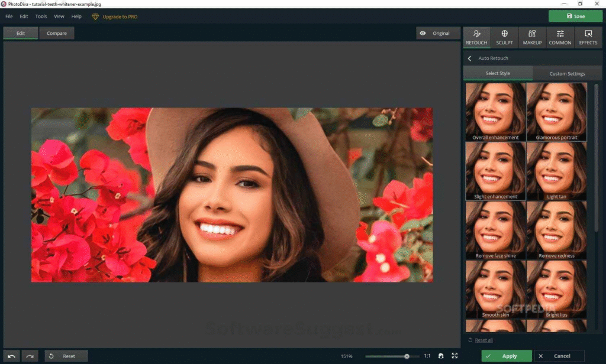The width and height of the screenshot is (606, 364).
Task: Click the face-fit zoom icon
Action: click(440, 356)
